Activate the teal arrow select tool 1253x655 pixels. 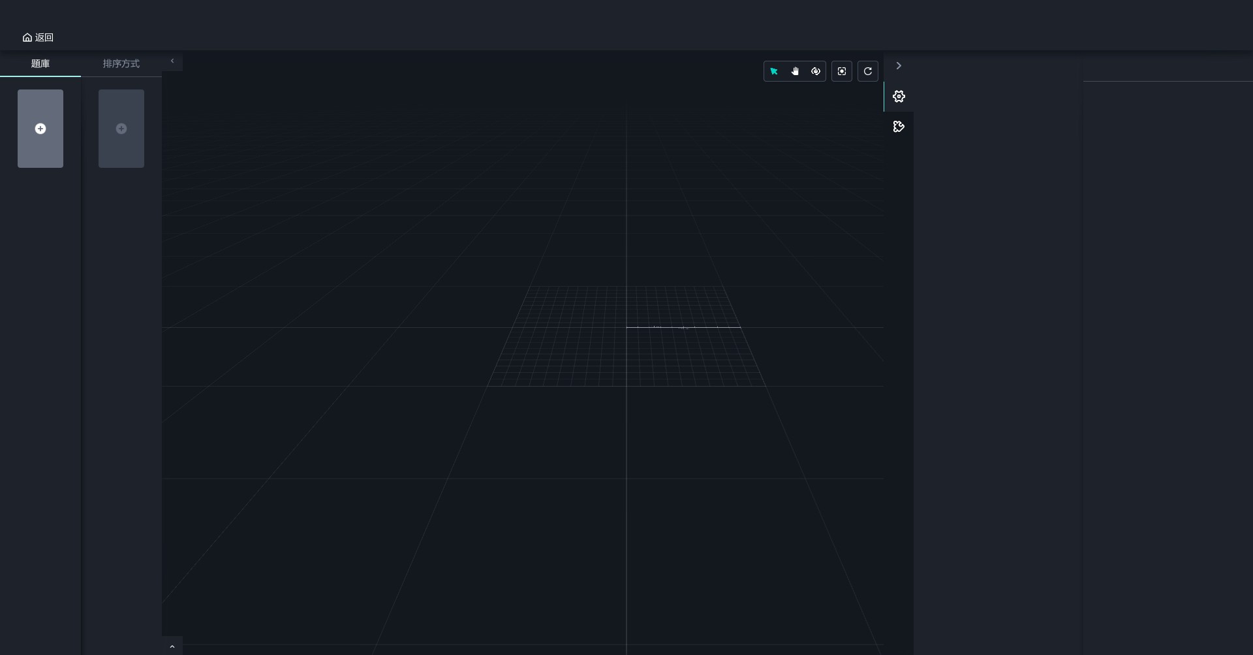774,71
